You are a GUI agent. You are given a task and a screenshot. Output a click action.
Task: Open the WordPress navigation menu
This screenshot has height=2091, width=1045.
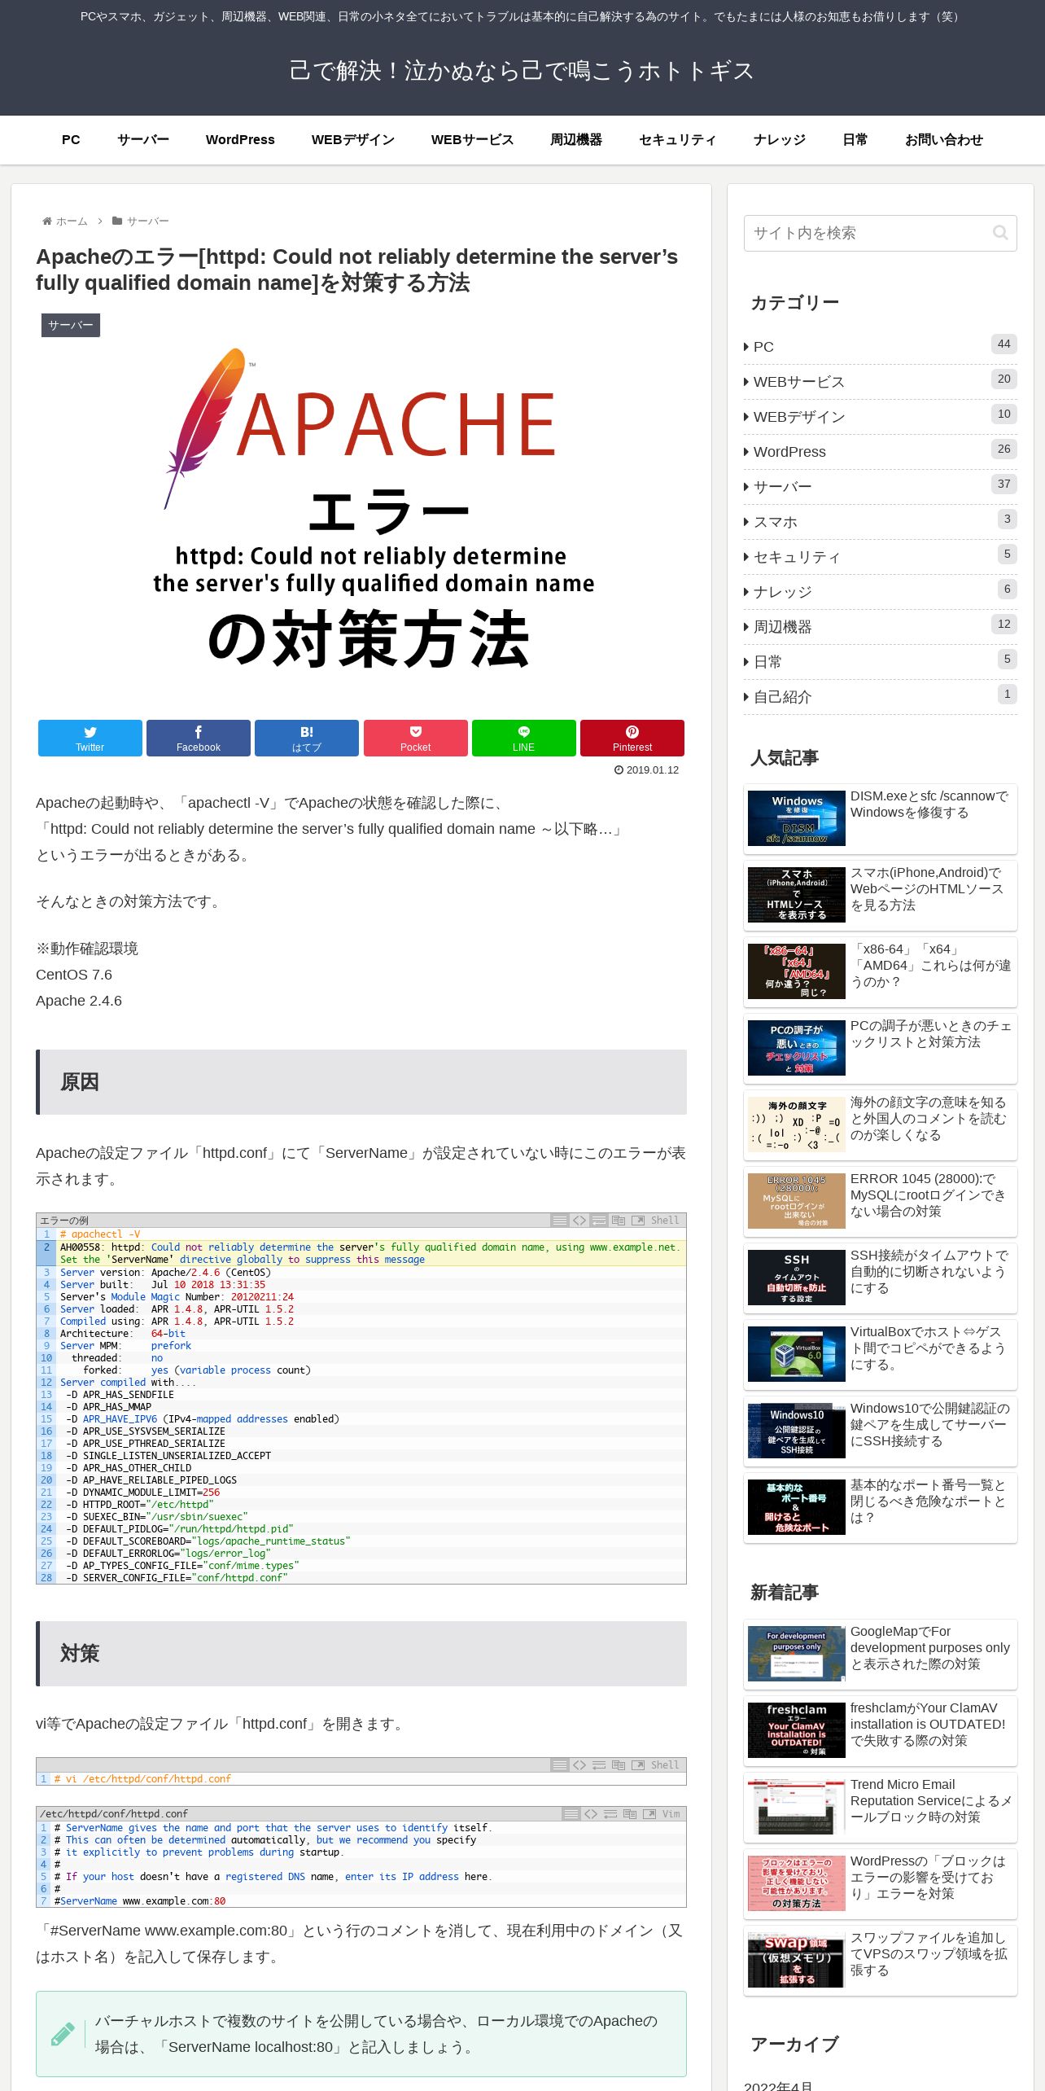coord(240,140)
